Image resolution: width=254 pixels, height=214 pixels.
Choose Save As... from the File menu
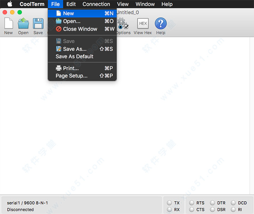[82, 49]
